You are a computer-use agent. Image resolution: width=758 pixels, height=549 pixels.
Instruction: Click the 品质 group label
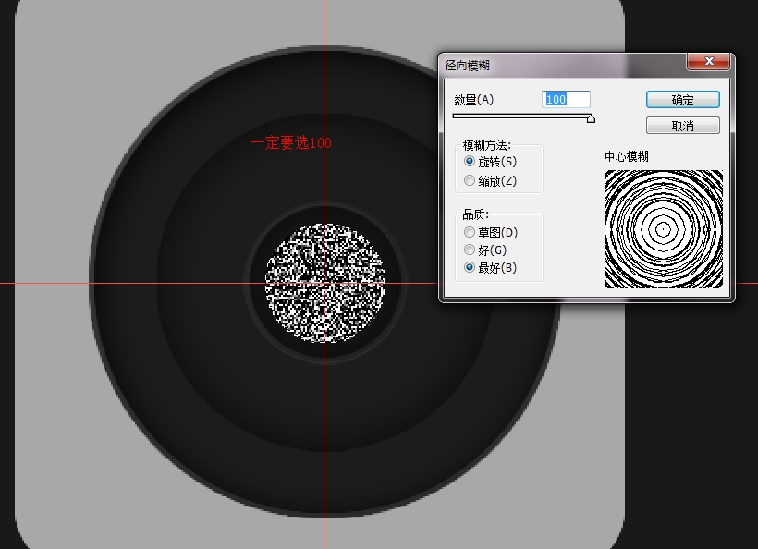(475, 215)
